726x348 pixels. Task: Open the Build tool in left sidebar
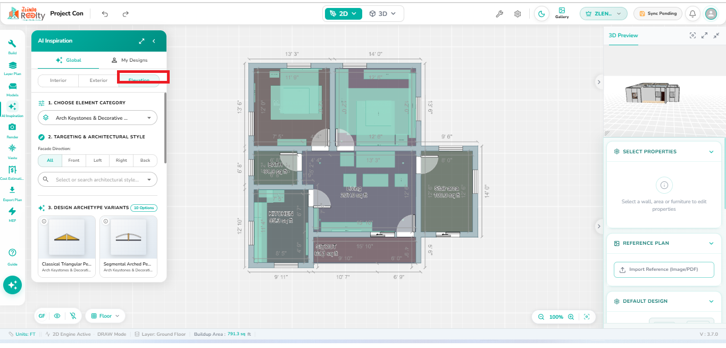click(12, 47)
